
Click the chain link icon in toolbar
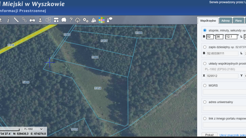(24, 20)
